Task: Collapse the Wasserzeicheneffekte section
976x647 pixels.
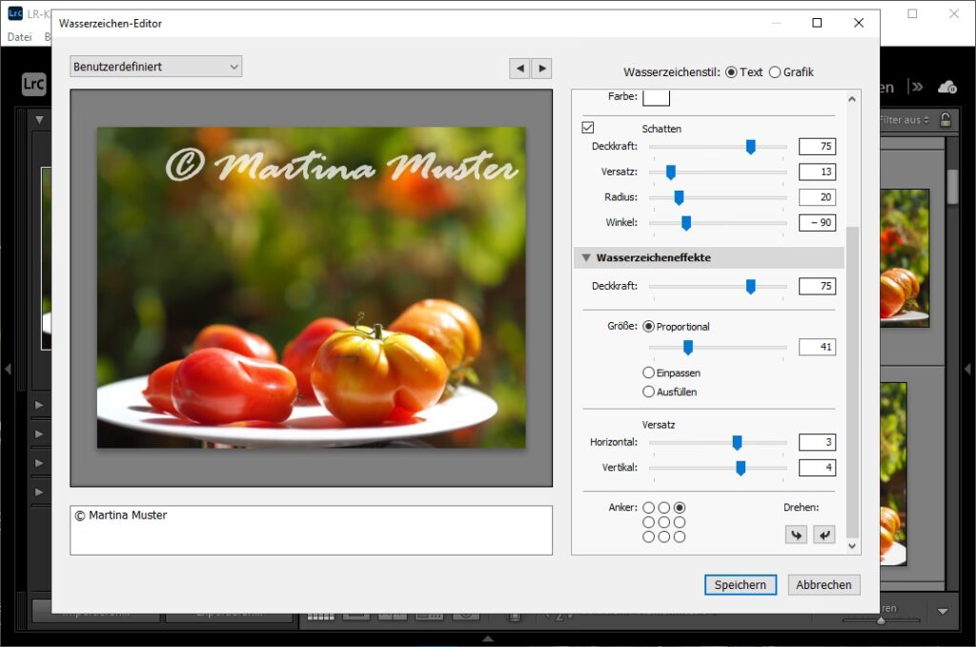Action: click(x=586, y=257)
